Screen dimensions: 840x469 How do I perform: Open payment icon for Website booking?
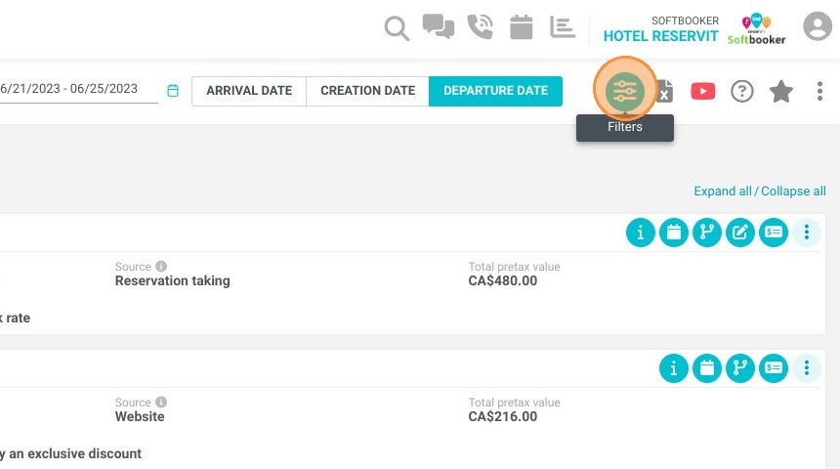(773, 368)
